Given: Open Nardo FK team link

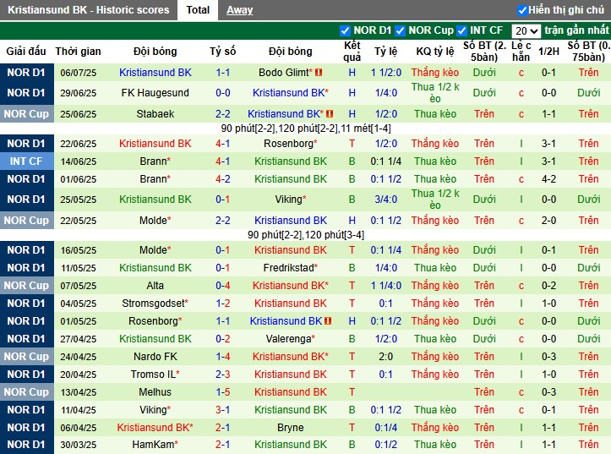Looking at the screenshot, I should (x=155, y=356).
